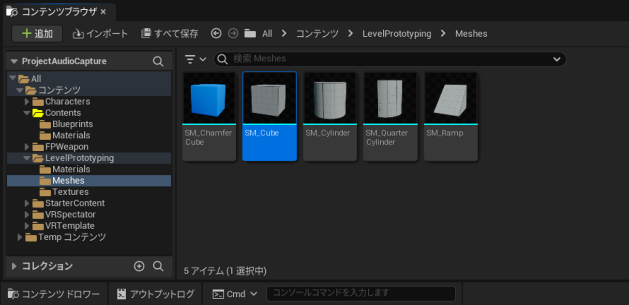Viewport: 629px width, 305px height.
Task: Open the Cmd console type dropdown
Action: pos(236,294)
